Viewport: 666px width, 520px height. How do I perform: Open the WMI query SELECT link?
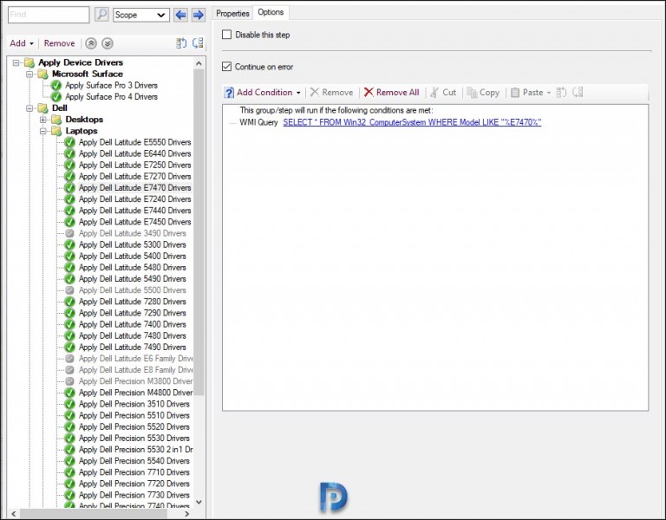click(x=412, y=122)
